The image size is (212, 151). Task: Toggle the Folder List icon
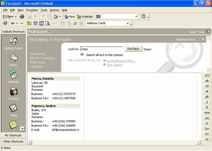(36, 23)
